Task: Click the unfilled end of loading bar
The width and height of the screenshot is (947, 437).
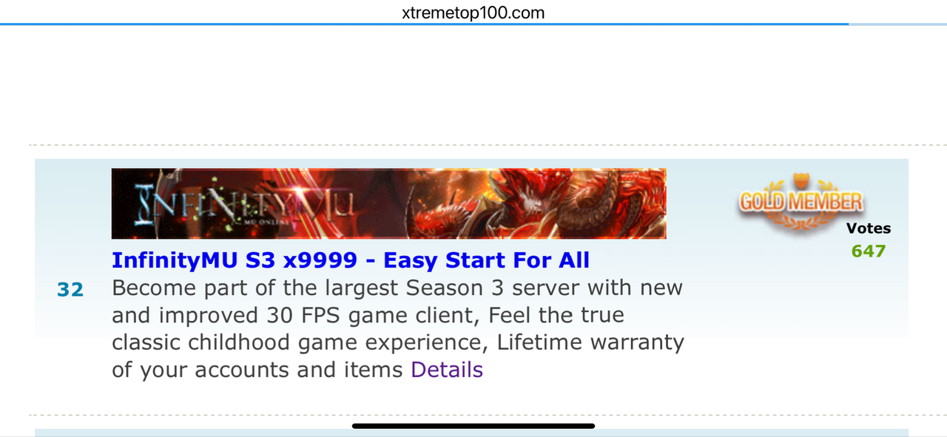Action: pos(897,24)
